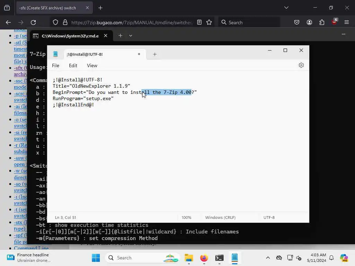The image size is (355, 266).
Task: Open the Edit menu in Notepad
Action: point(73,65)
